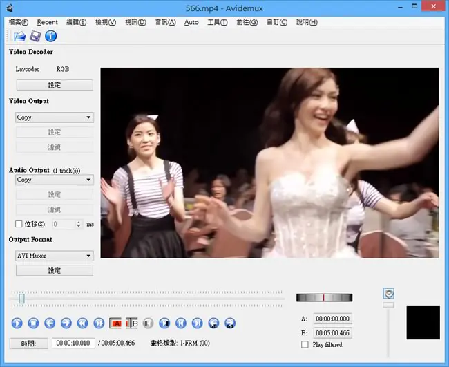Open the file information icon
Viewport: 449px width, 367px height.
50,36
